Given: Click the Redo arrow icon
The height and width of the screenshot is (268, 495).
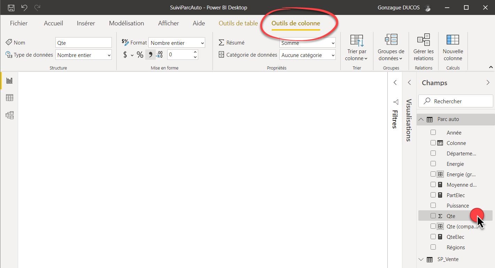Looking at the screenshot, I should point(37,8).
